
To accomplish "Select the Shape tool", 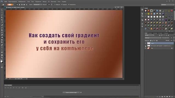I will (x=2, y=52).
